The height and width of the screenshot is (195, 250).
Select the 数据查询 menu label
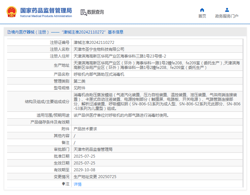tap(95, 12)
